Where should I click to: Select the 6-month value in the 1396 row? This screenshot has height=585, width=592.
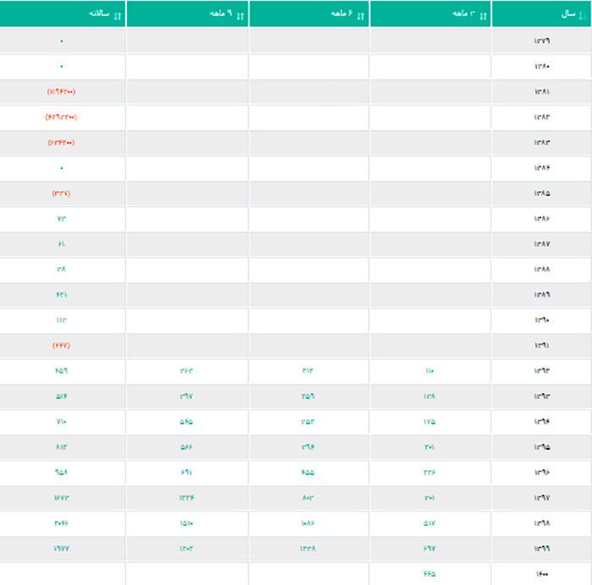pos(308,472)
